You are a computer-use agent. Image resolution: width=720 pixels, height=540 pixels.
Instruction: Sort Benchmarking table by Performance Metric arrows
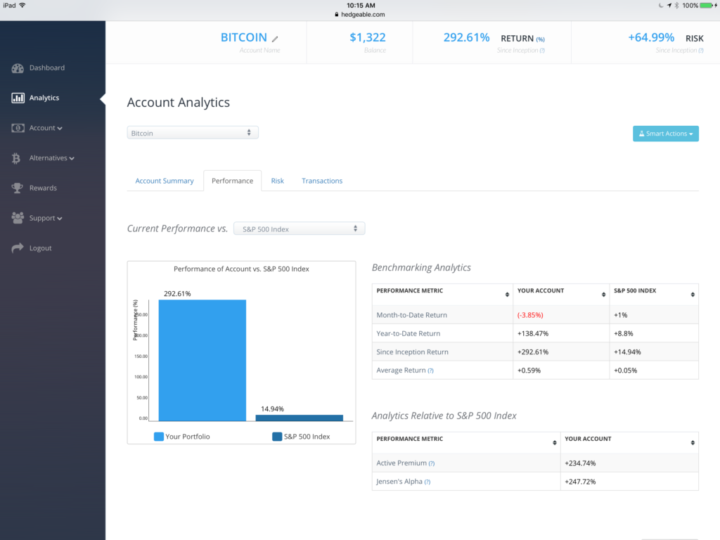point(507,295)
